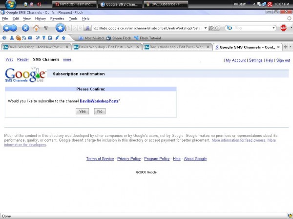The image size is (293, 219).
Task: Click the Go arrow next to address bar
Action: point(217,28)
